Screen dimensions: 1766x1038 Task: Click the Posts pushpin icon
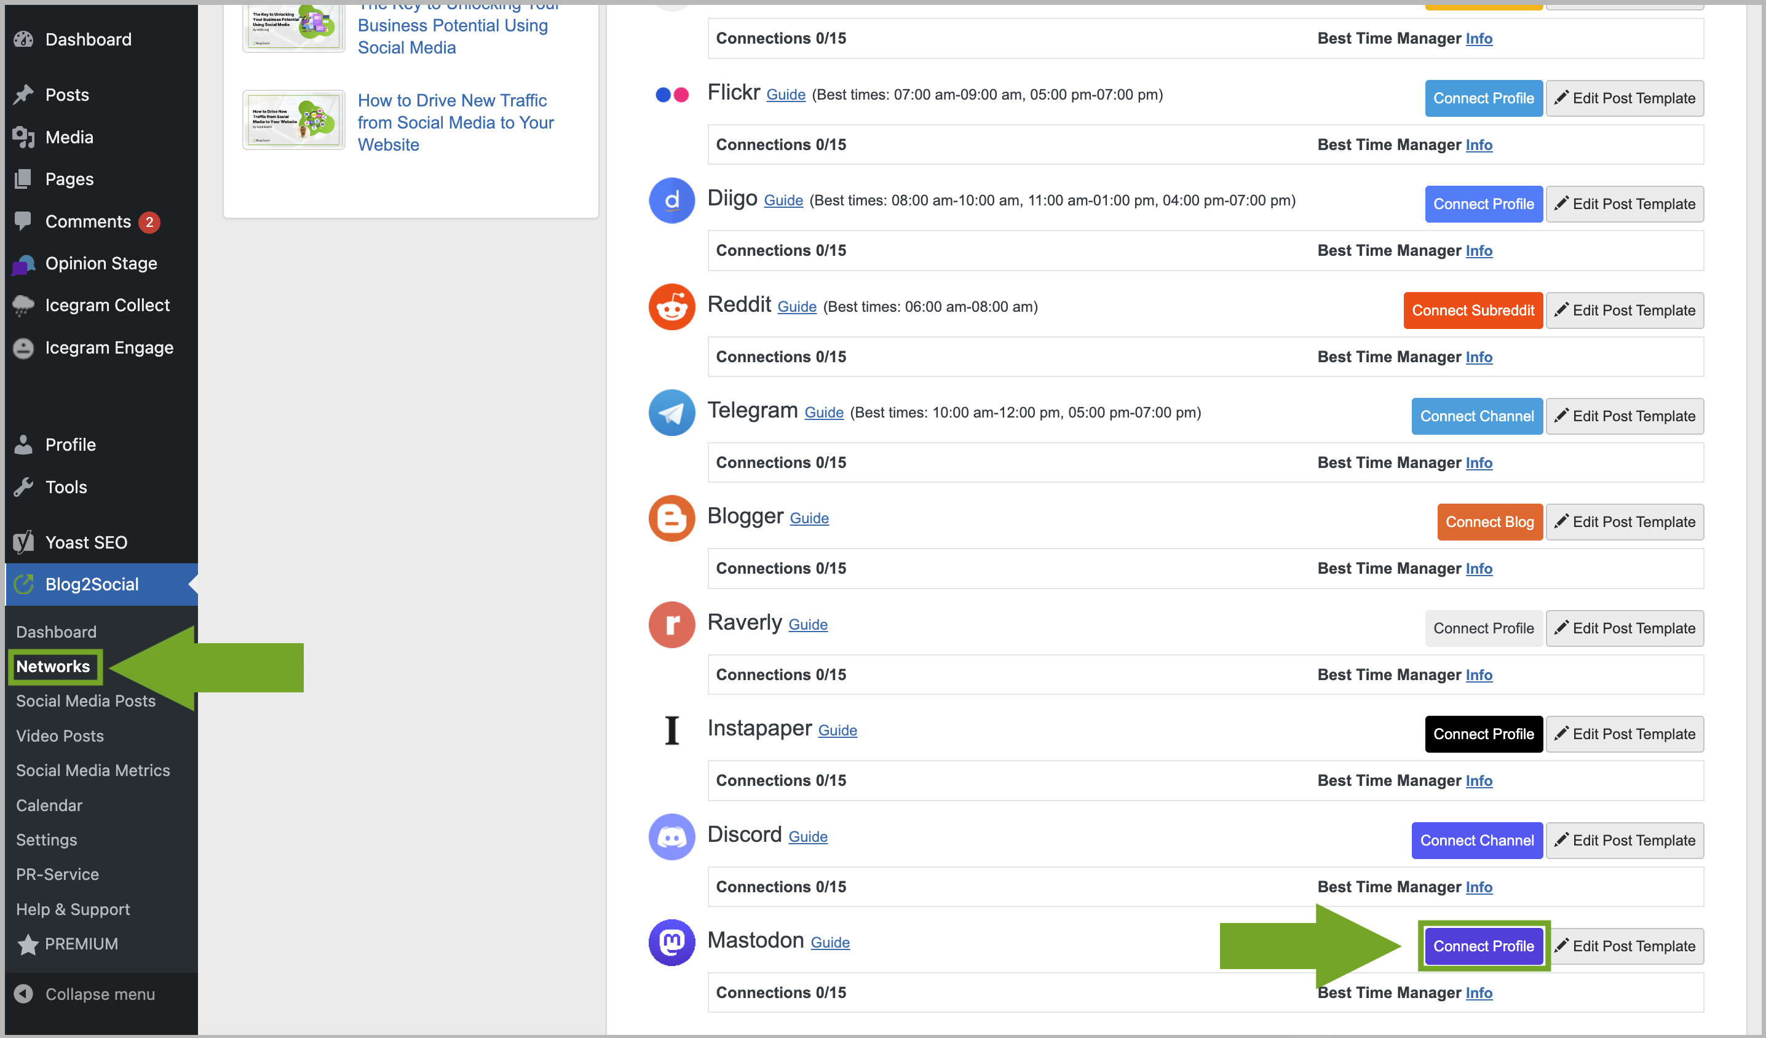pos(23,95)
